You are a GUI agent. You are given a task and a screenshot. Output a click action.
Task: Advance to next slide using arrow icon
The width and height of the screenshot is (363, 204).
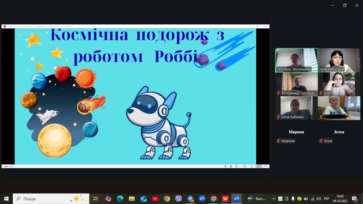pos(237,166)
